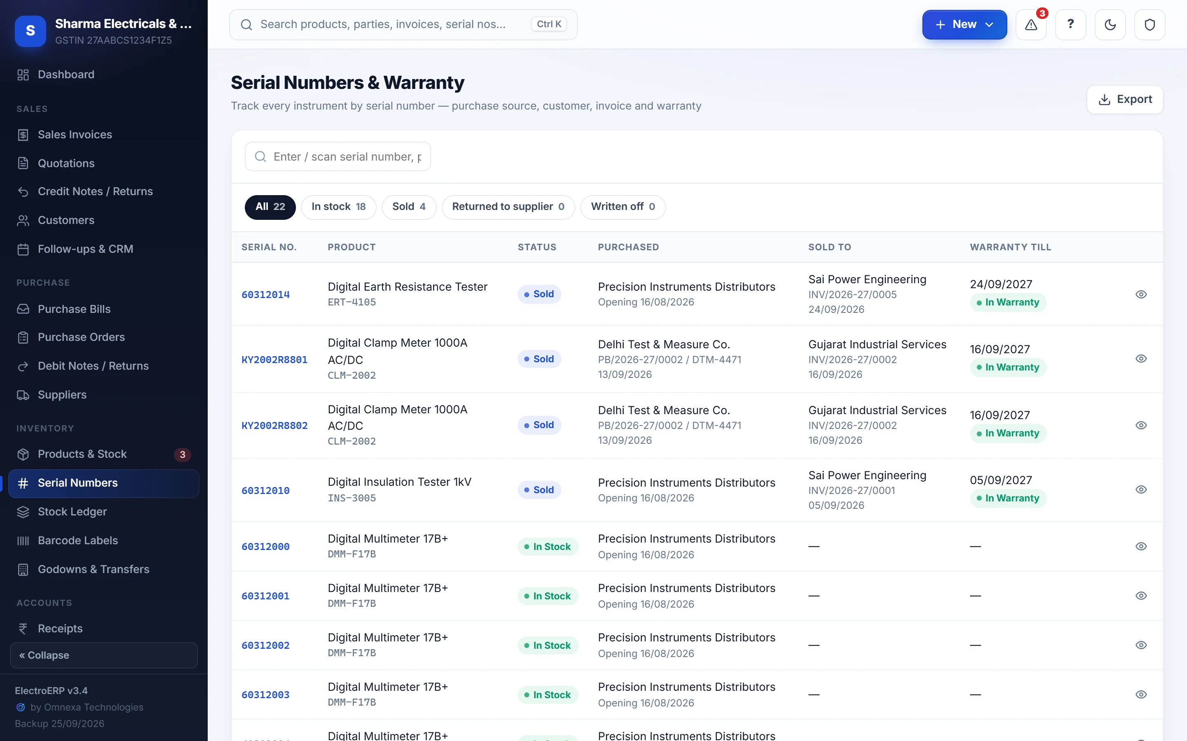Switch to dark mode moon icon
This screenshot has height=741, width=1187.
[1110, 25]
